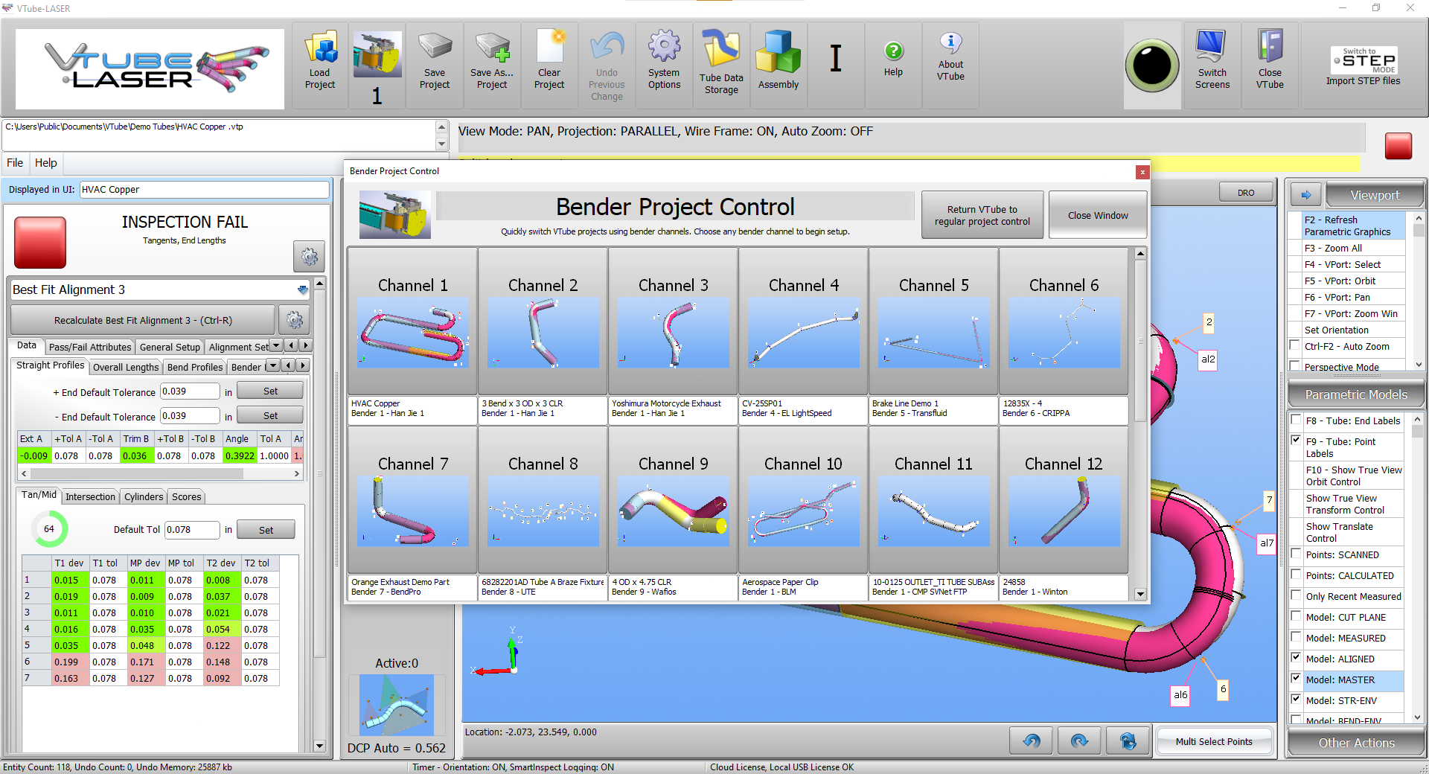Open About VTube info
The image size is (1429, 774).
point(950,58)
